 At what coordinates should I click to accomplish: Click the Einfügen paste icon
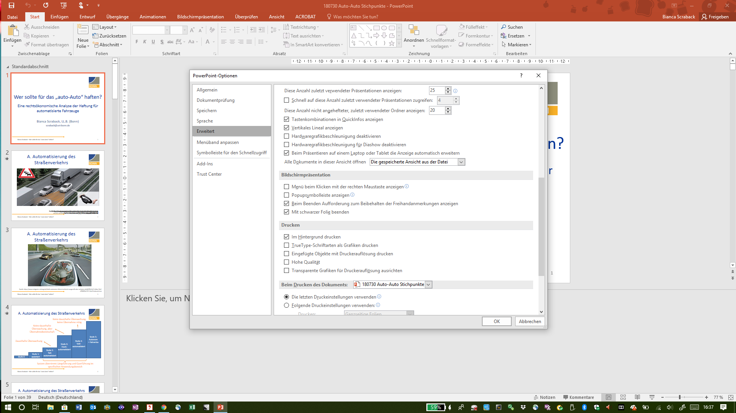coord(12,31)
